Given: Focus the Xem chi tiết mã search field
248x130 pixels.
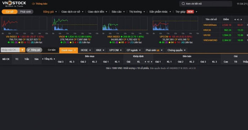Looking at the screenshot, I should 206,4.
